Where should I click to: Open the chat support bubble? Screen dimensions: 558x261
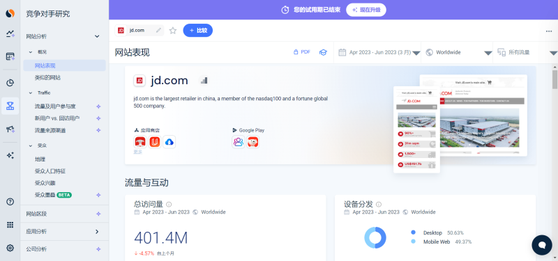pyautogui.click(x=542, y=245)
